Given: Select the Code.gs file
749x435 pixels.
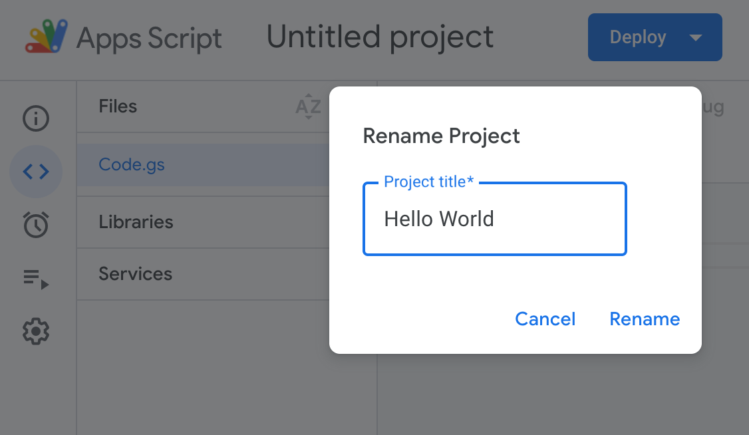Looking at the screenshot, I should [x=132, y=164].
